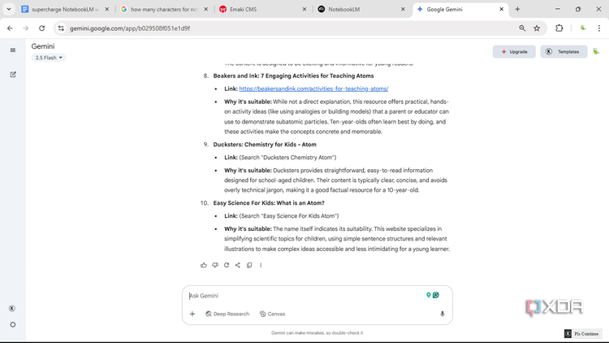Click the green location pin extension icon in the prompt box
The width and height of the screenshot is (609, 343).
(429, 295)
